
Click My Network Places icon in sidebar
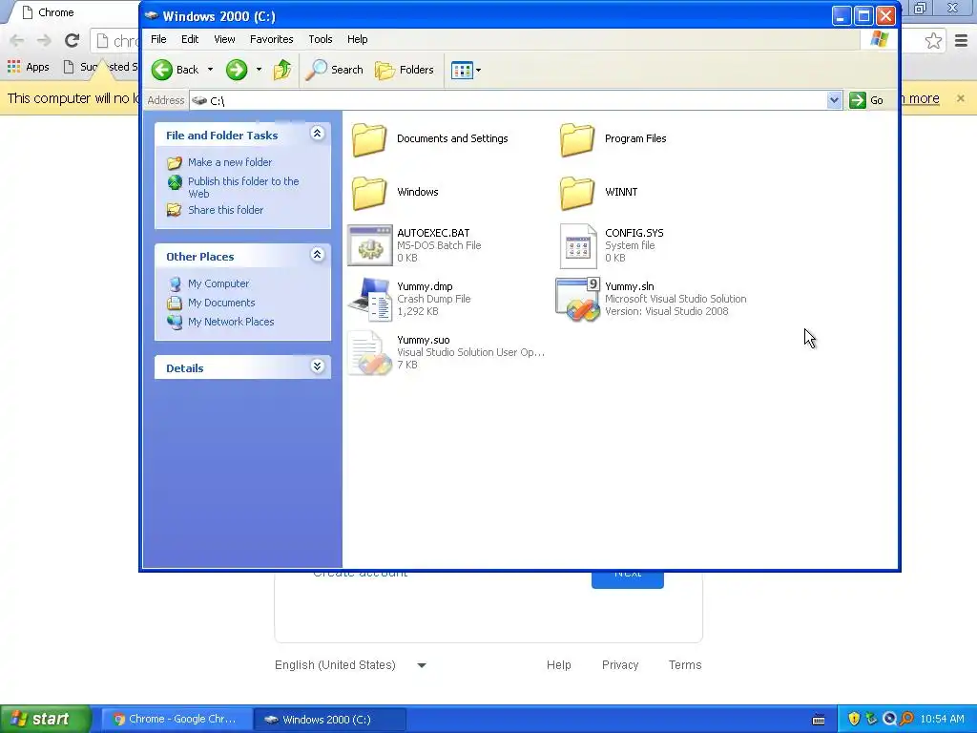pyautogui.click(x=175, y=323)
